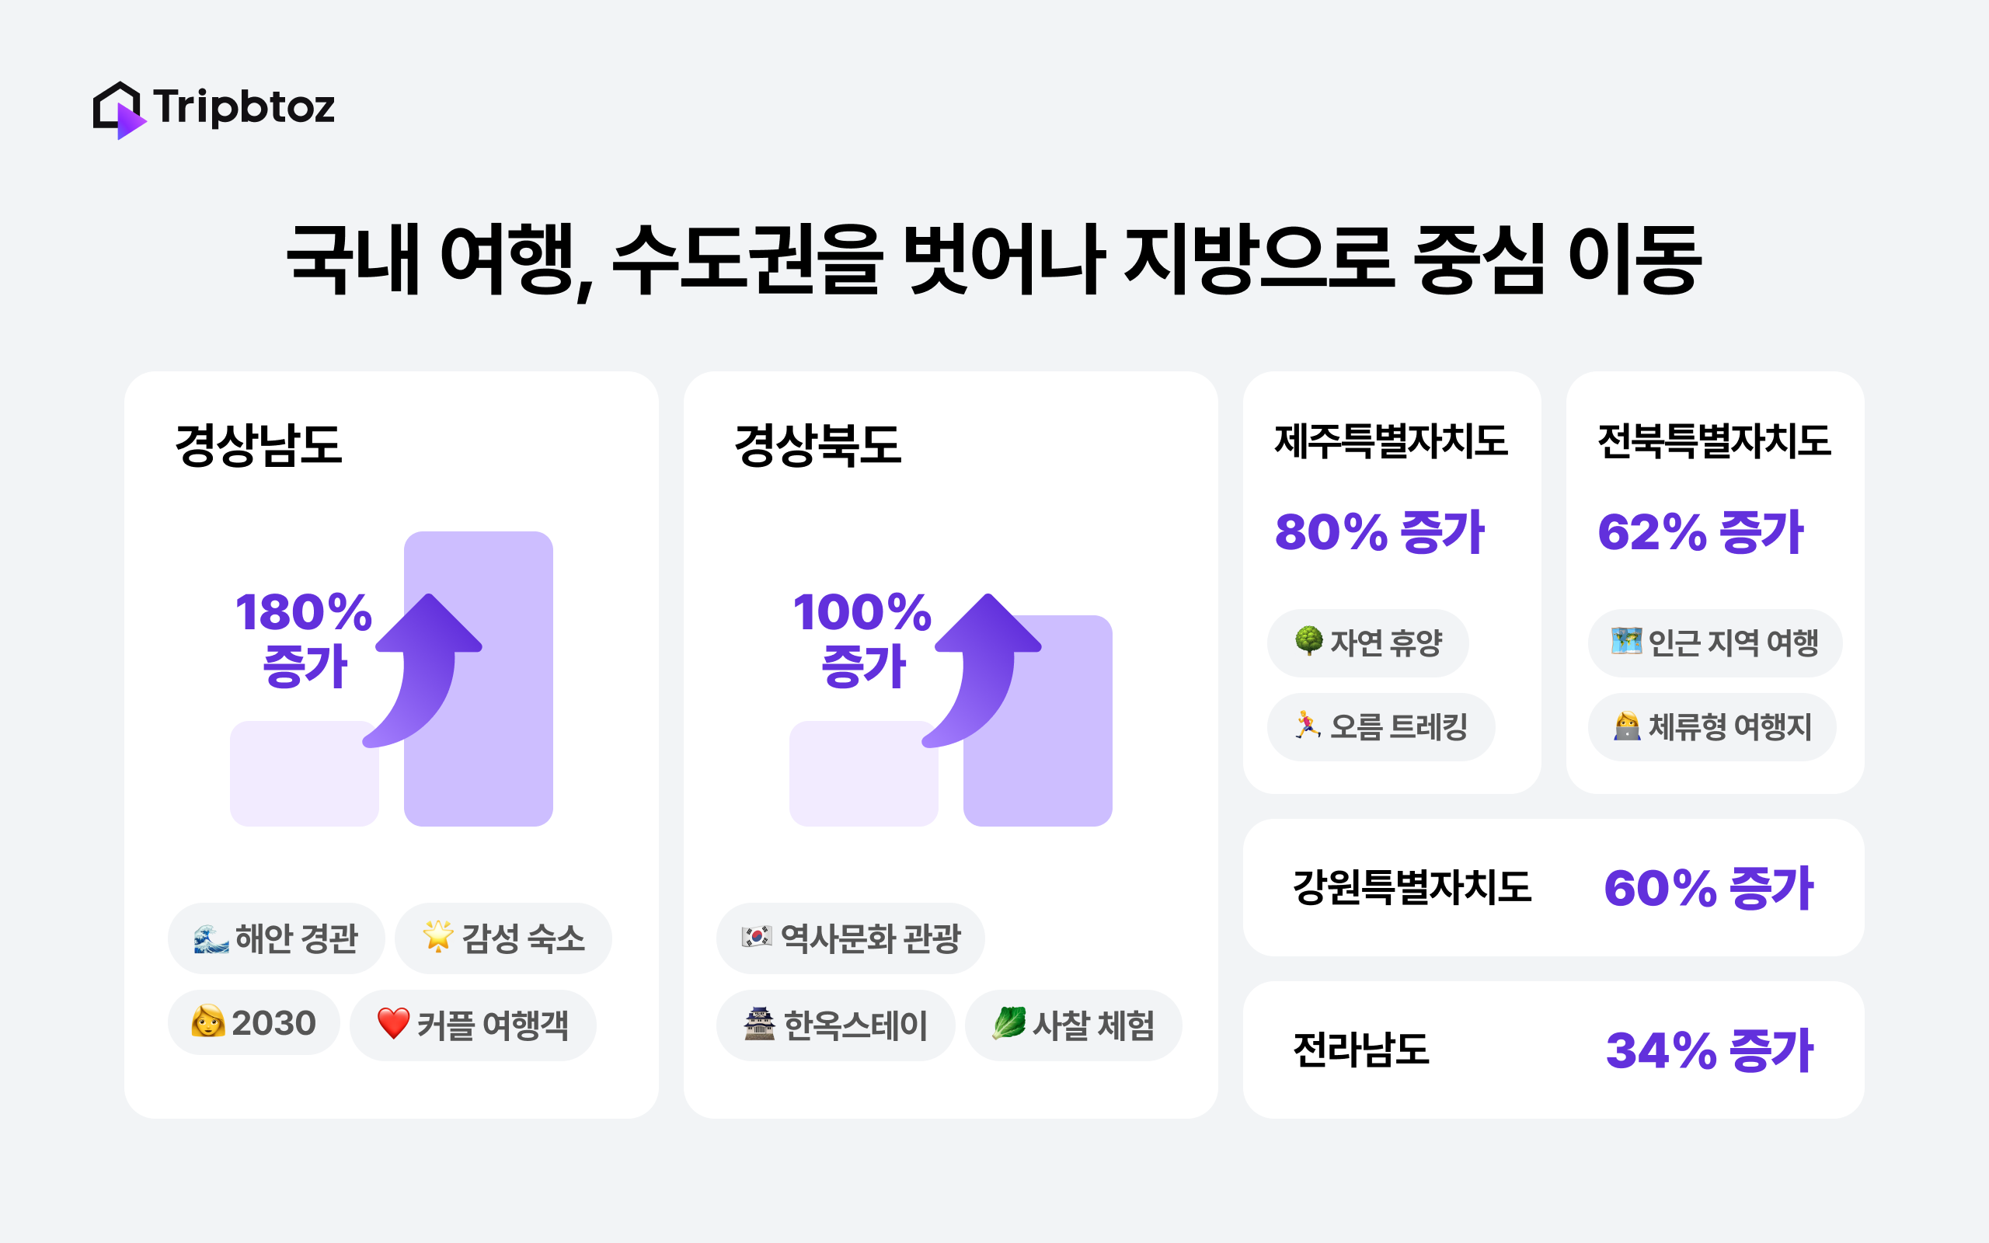Click the 전라남도 34% 증가 card
The height and width of the screenshot is (1243, 1989).
[1552, 1050]
